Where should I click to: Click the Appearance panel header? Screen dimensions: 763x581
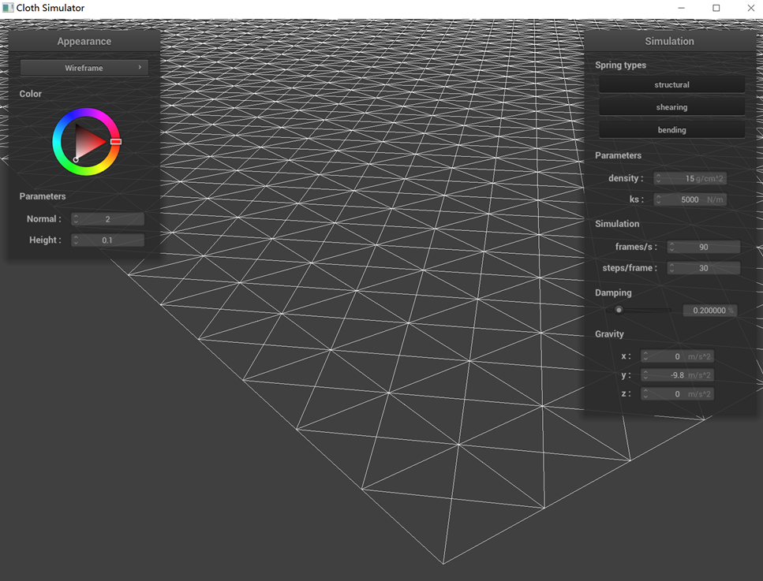pyautogui.click(x=84, y=41)
